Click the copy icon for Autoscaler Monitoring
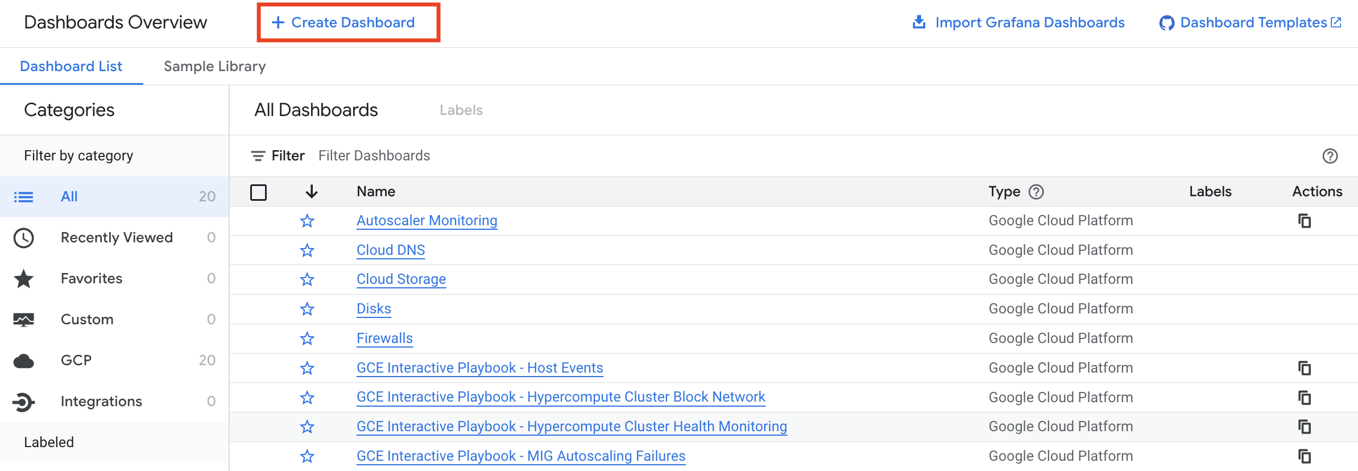This screenshot has height=471, width=1358. point(1305,221)
